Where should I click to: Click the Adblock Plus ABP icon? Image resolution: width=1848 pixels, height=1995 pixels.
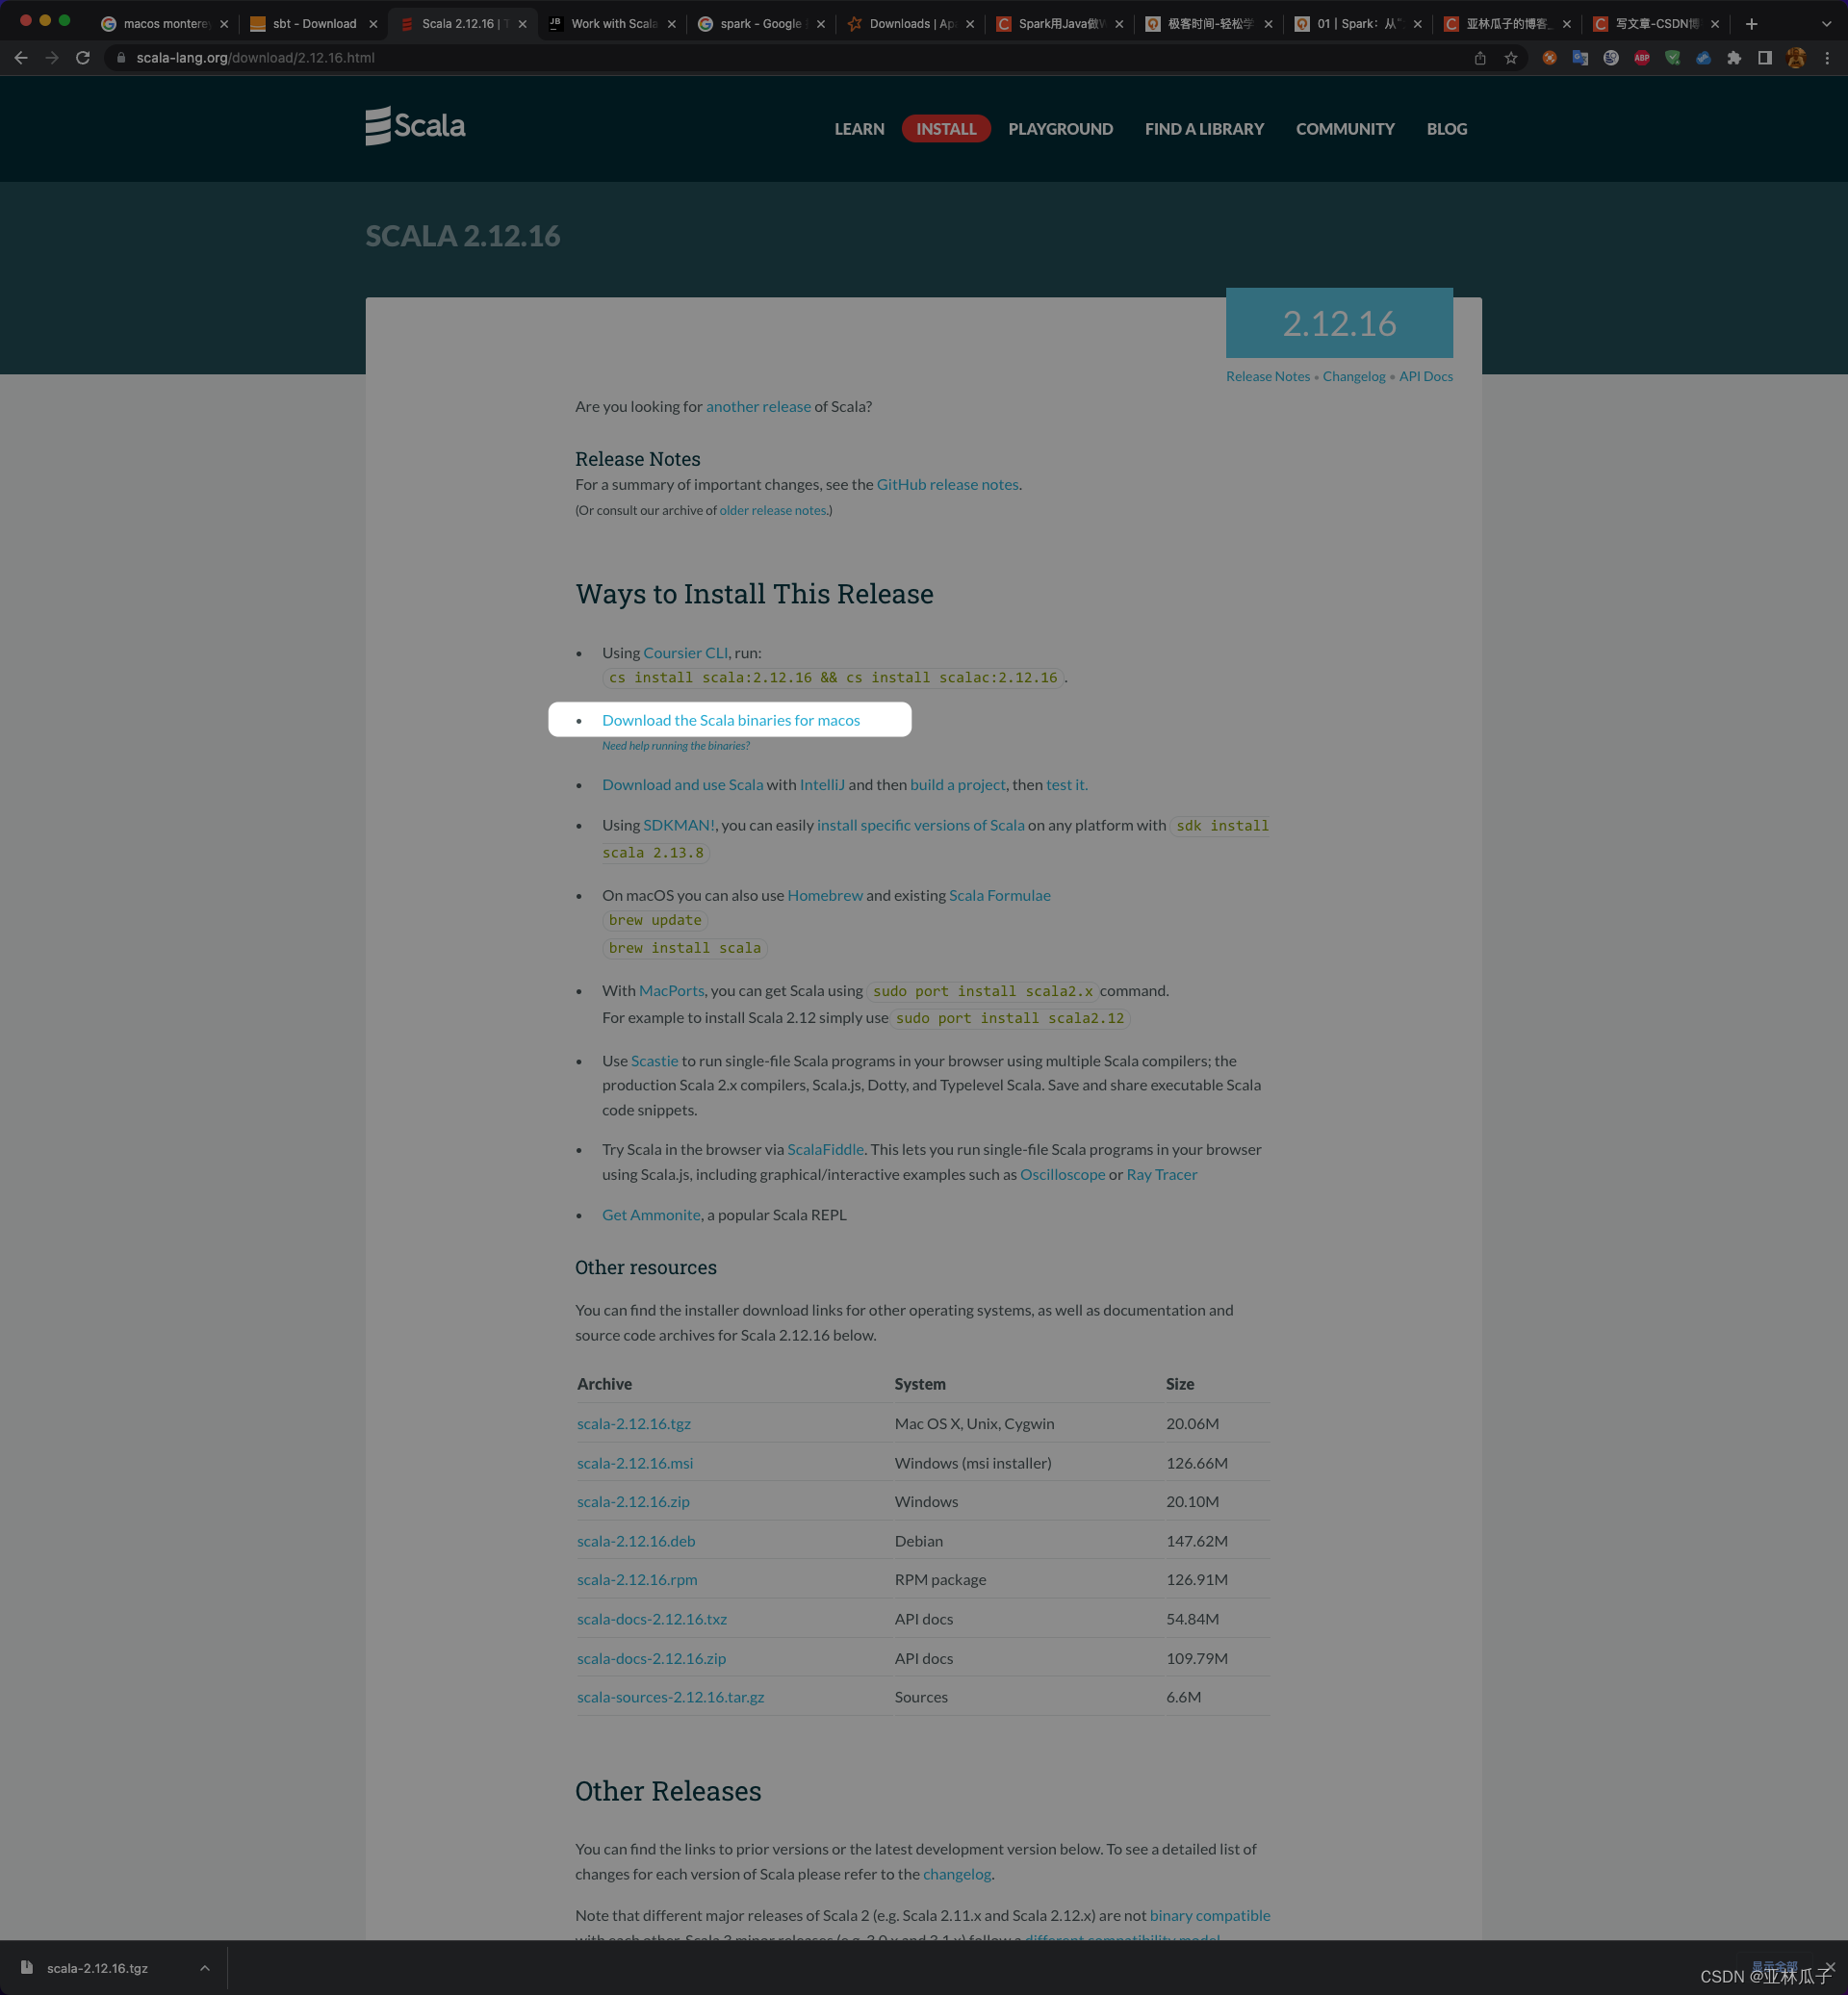pyautogui.click(x=1642, y=58)
